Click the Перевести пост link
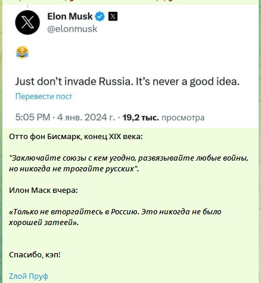The height and width of the screenshot is (283, 261). 44,96
